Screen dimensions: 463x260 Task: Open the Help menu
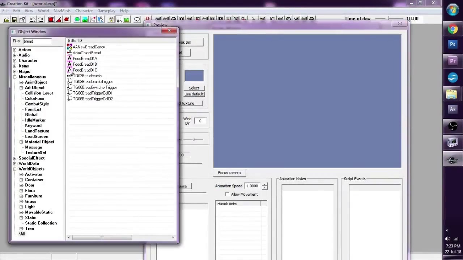(x=124, y=11)
